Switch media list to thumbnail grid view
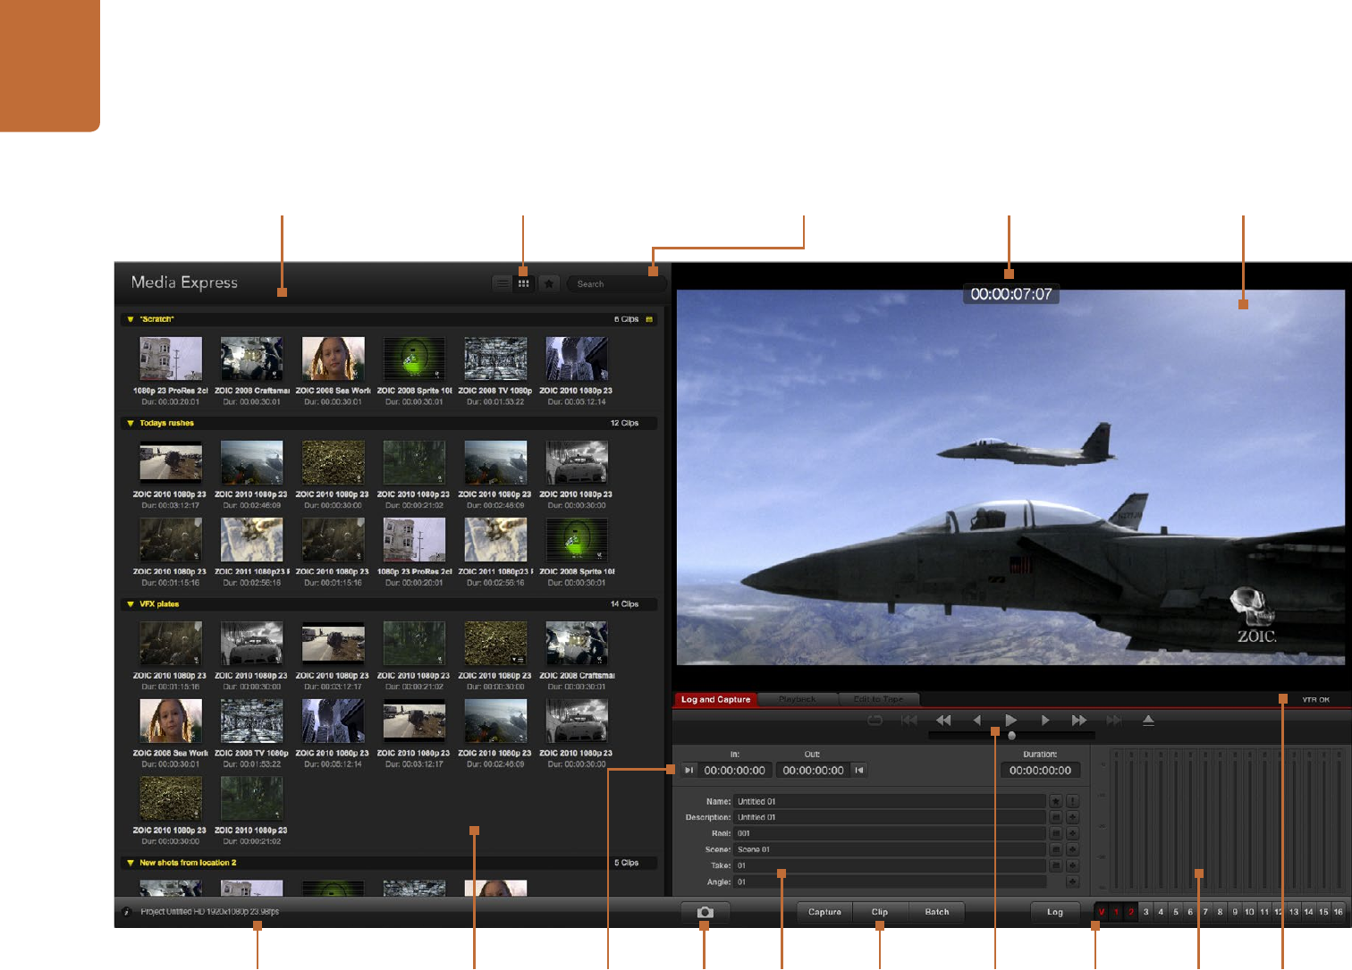The image size is (1352, 970). tap(524, 283)
